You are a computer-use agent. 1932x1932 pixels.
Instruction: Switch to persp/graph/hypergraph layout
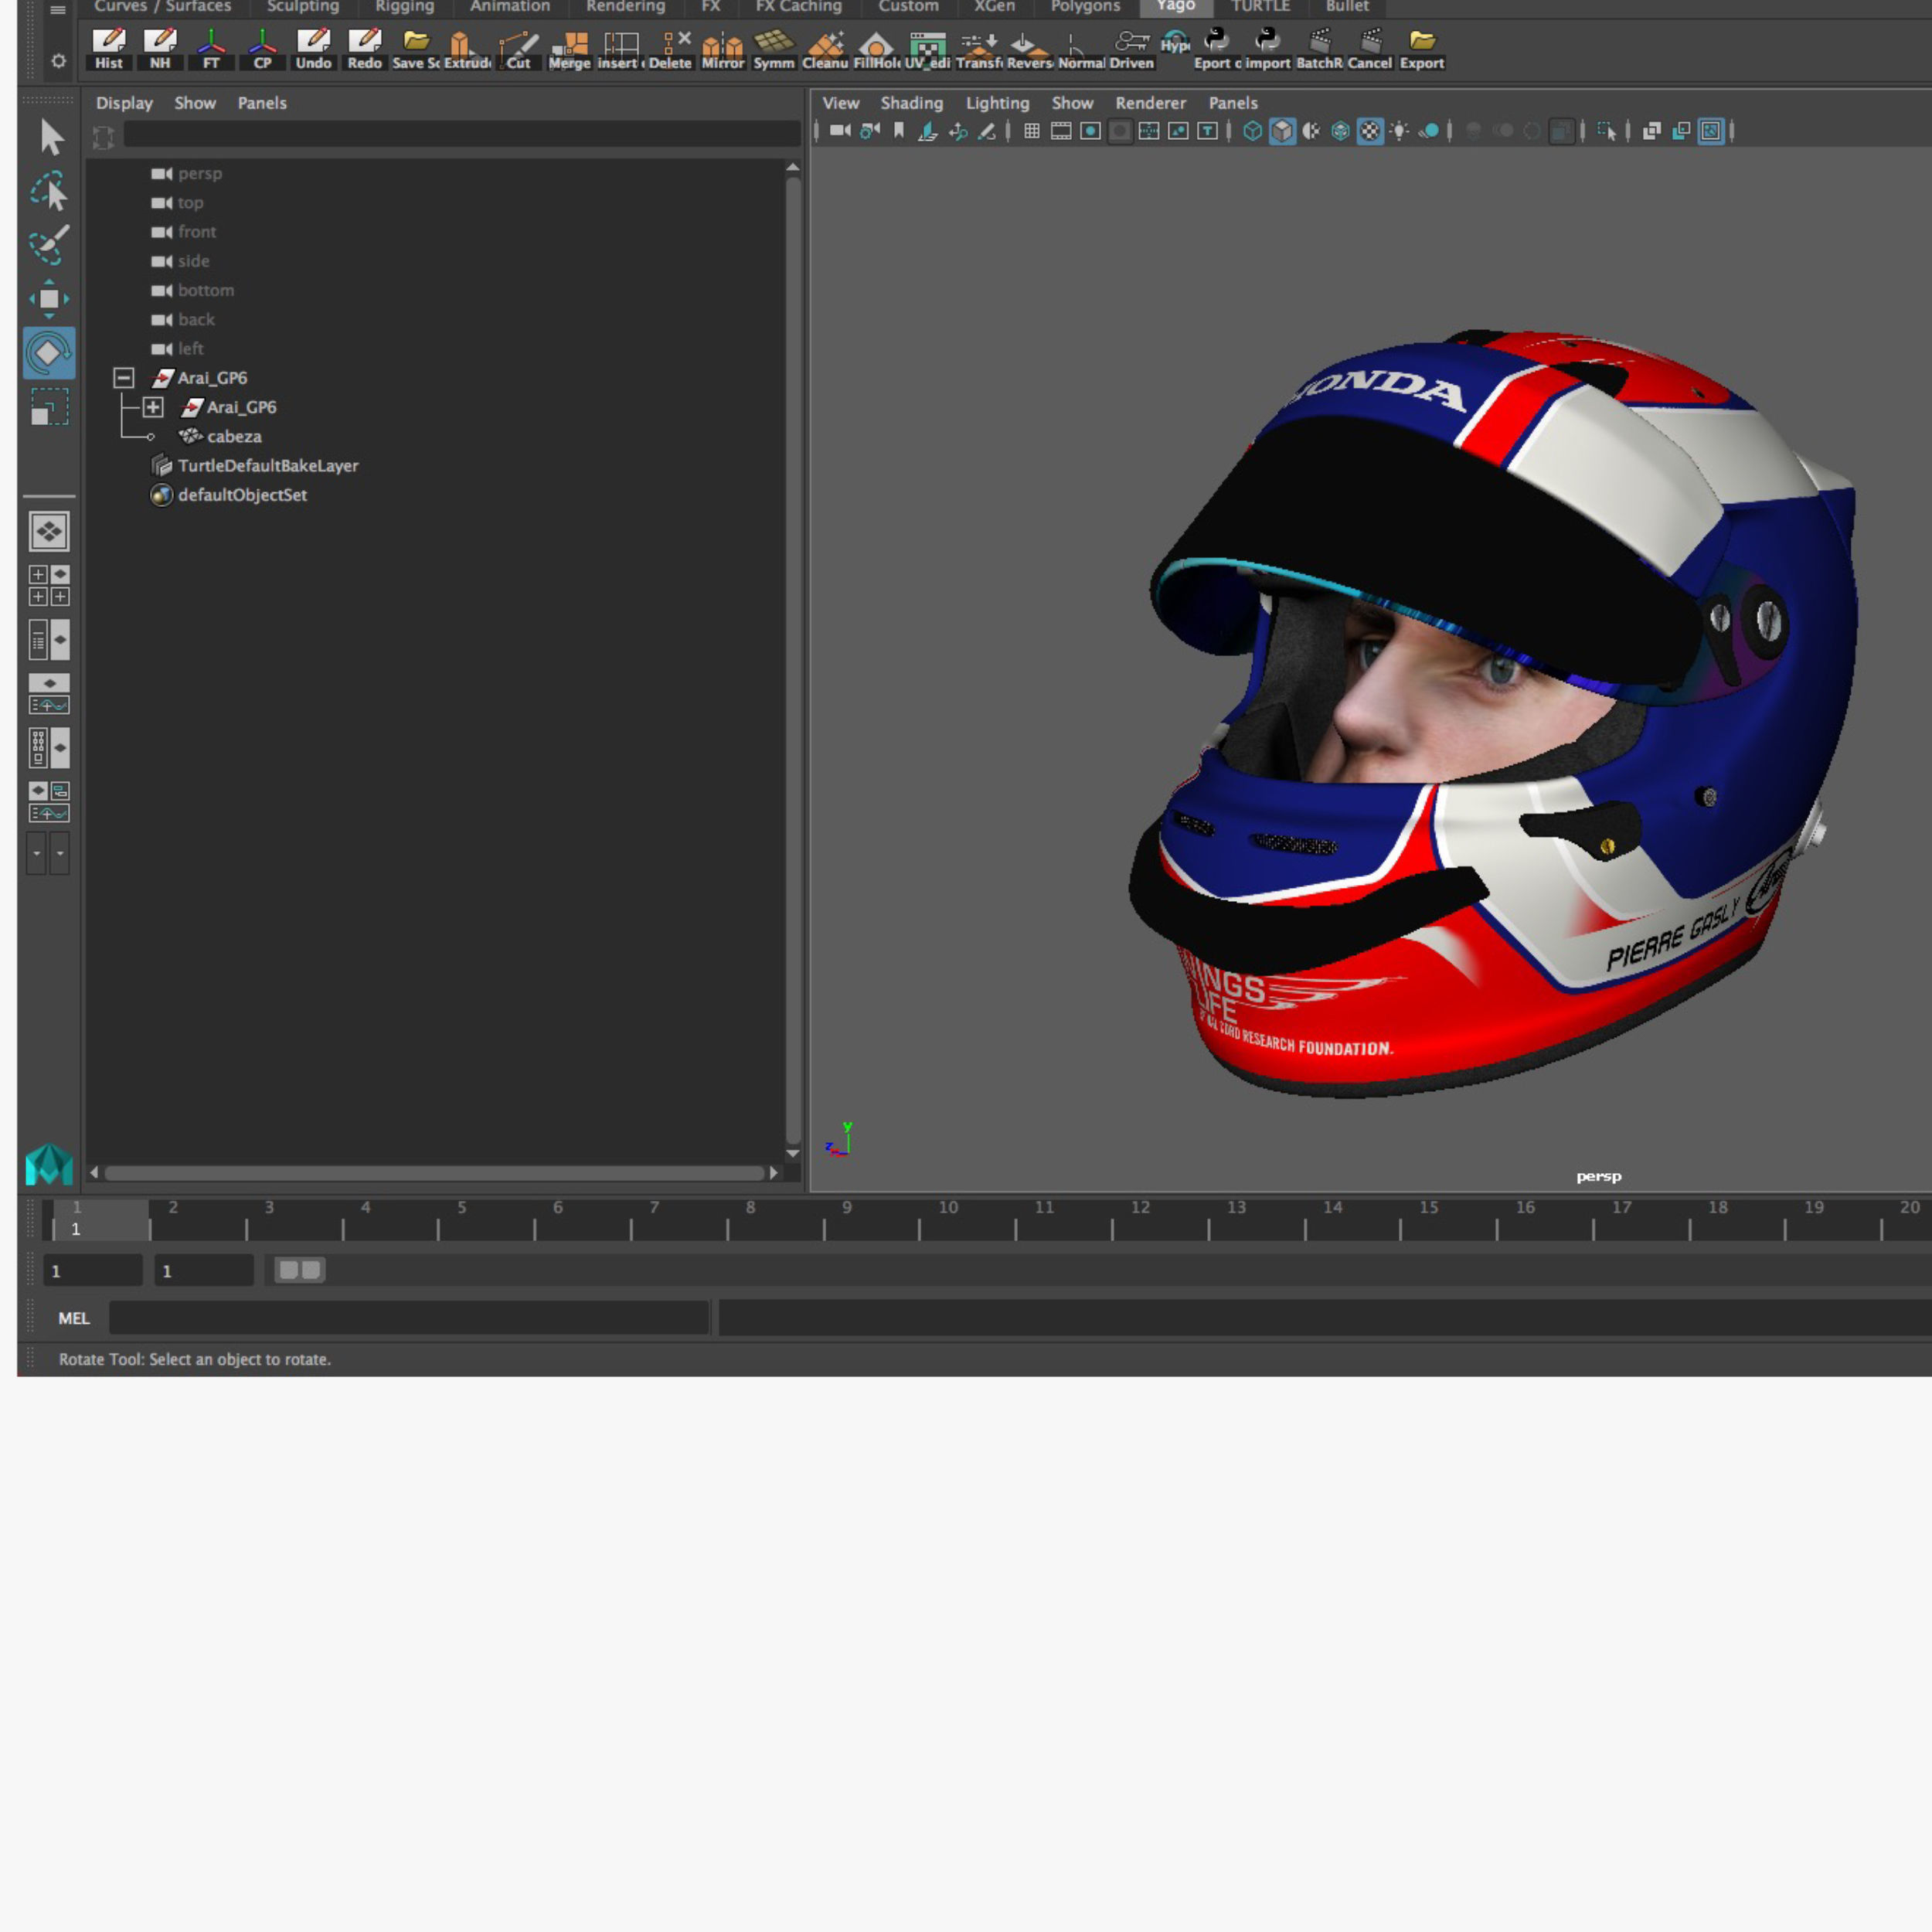49,802
